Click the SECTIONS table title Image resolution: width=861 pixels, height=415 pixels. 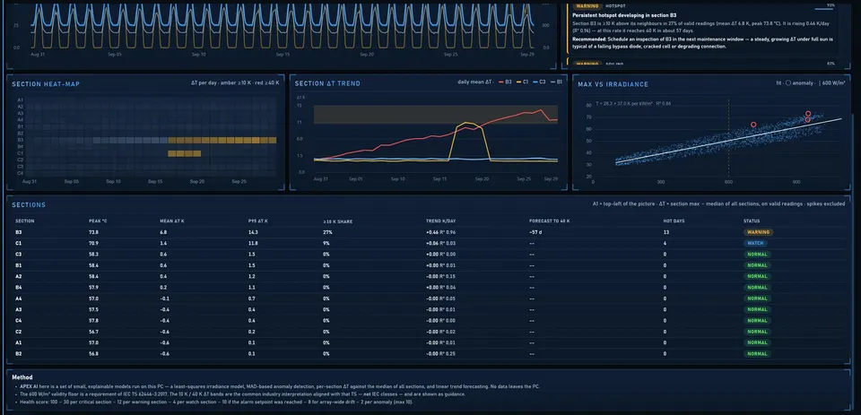click(x=29, y=204)
